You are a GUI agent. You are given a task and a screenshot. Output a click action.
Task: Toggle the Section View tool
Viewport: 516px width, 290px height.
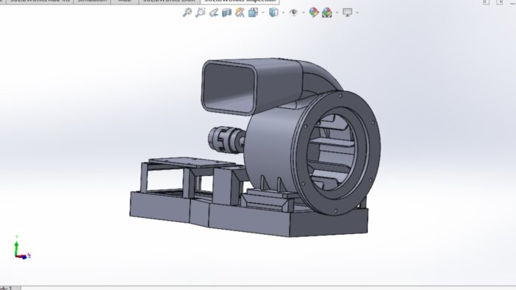[227, 13]
